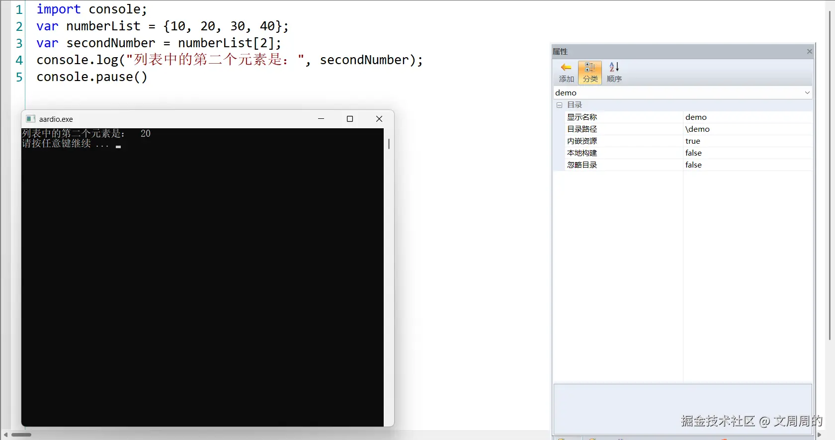Viewport: 835px width, 440px height.
Task: Click the import keyword in code
Action: (59, 9)
